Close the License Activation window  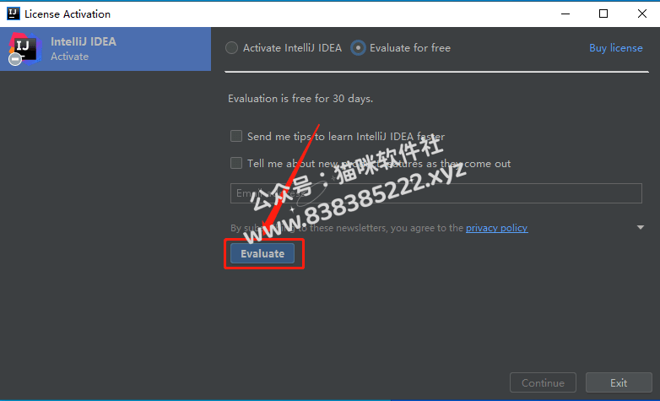(642, 14)
